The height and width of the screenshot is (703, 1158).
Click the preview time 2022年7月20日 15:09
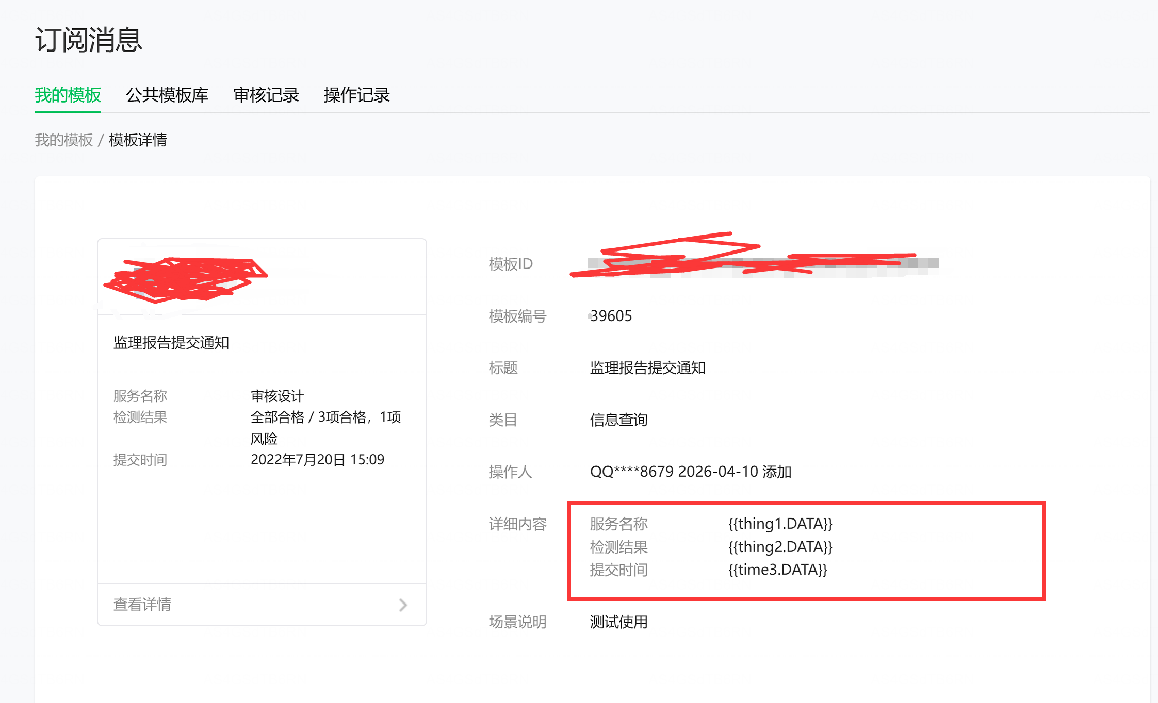click(317, 459)
